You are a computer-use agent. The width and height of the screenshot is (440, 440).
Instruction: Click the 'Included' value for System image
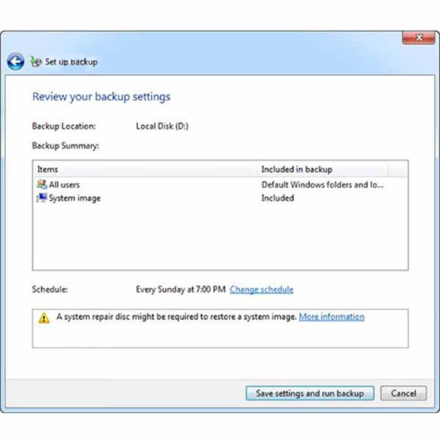pyautogui.click(x=278, y=198)
